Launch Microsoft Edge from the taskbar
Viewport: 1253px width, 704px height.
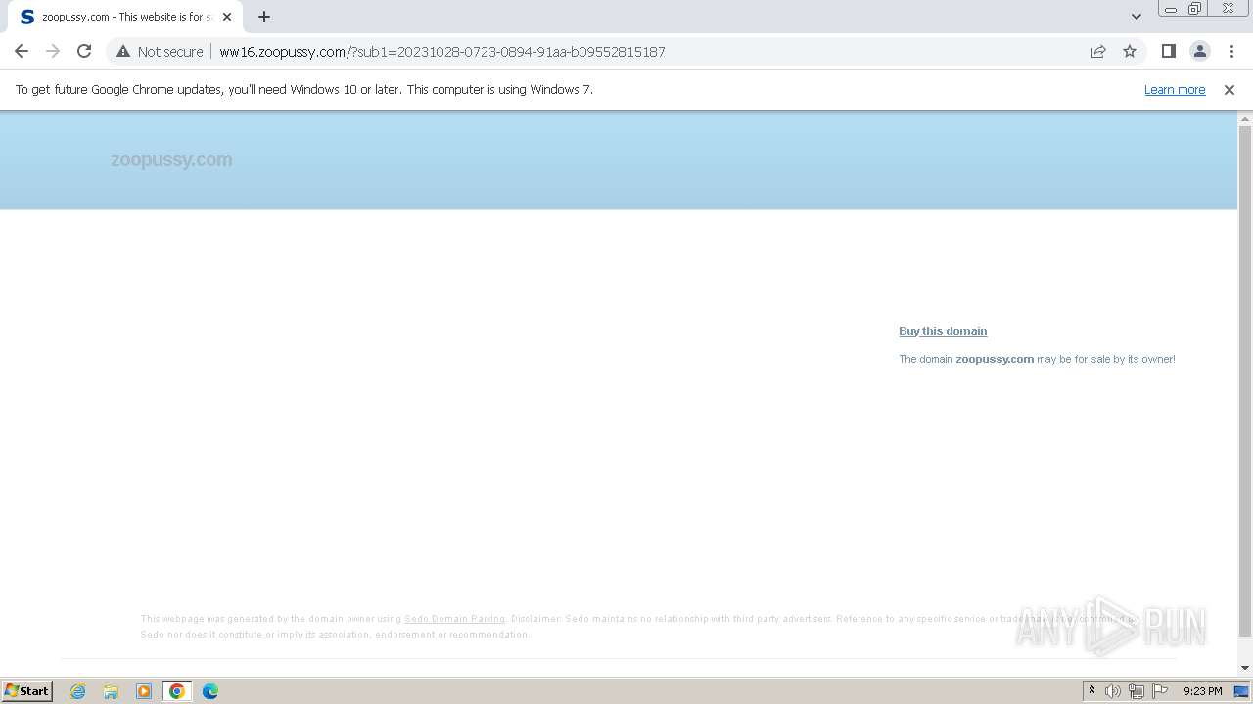[x=210, y=691]
